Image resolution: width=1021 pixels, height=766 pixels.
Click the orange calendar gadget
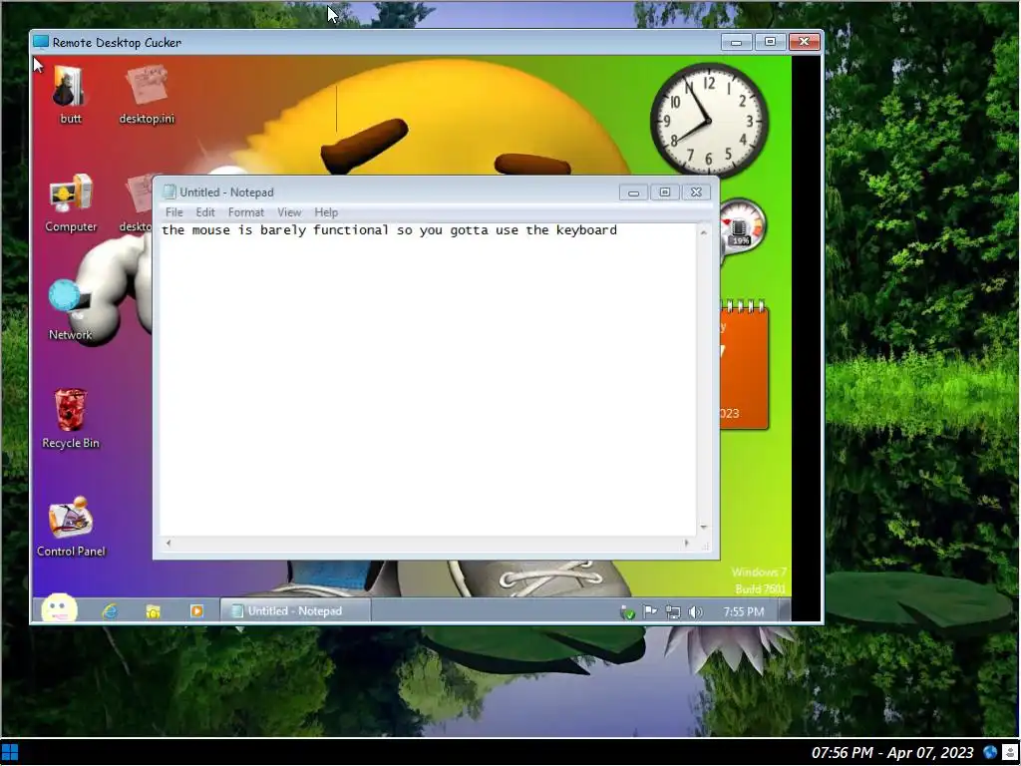[x=744, y=365]
